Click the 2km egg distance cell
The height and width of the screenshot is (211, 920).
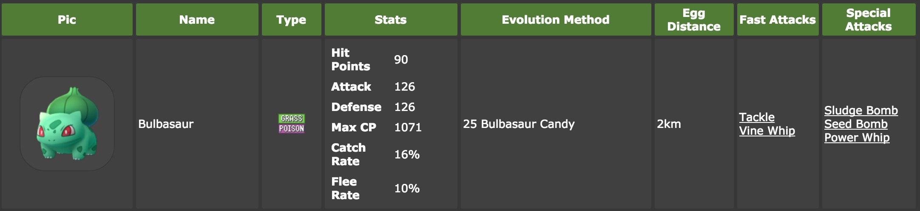(x=694, y=124)
